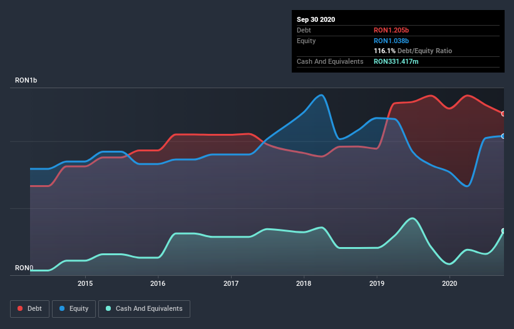Click the blue Equity legend dot
This screenshot has width=514, height=329.
click(x=62, y=308)
